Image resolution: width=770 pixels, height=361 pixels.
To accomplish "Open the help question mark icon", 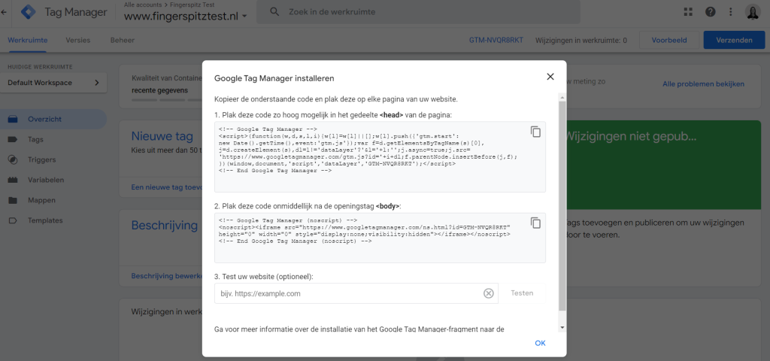I will [710, 12].
